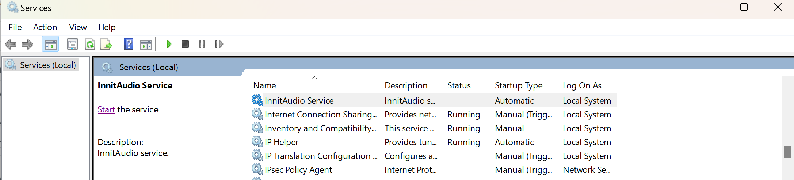Click Export List toolbar icon
This screenshot has width=794, height=180.
[x=106, y=44]
